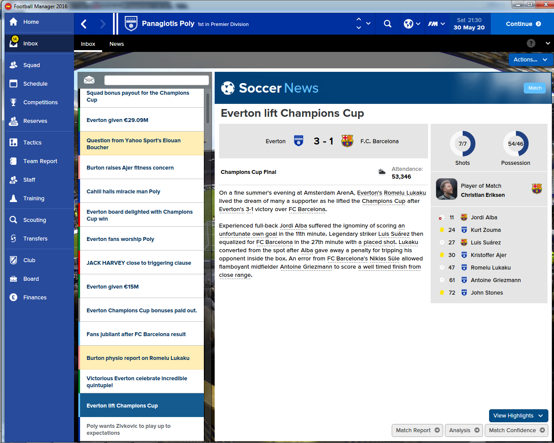Screen dimensions: 554x443
Task: Open the Transfers icon
Action: point(13,238)
